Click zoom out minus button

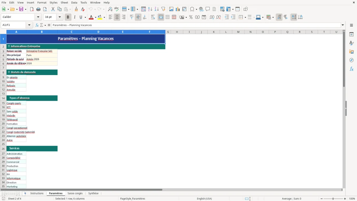(x=322, y=199)
